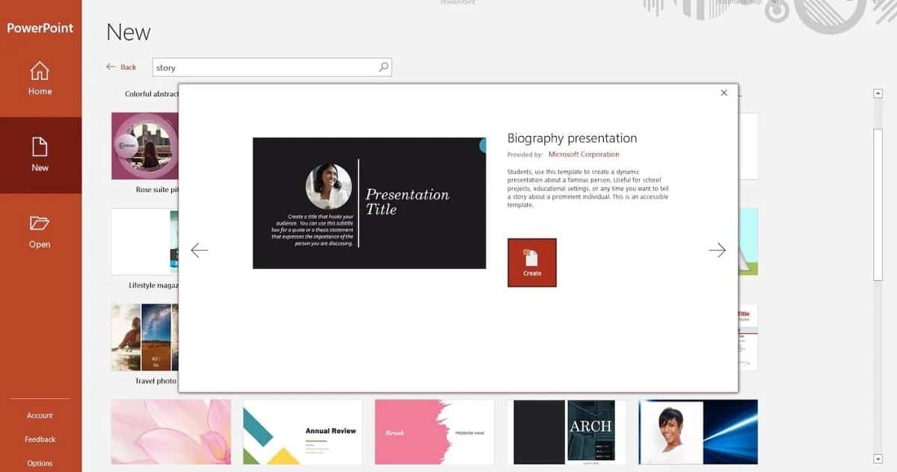Advance to the next template with right arrow

(717, 250)
